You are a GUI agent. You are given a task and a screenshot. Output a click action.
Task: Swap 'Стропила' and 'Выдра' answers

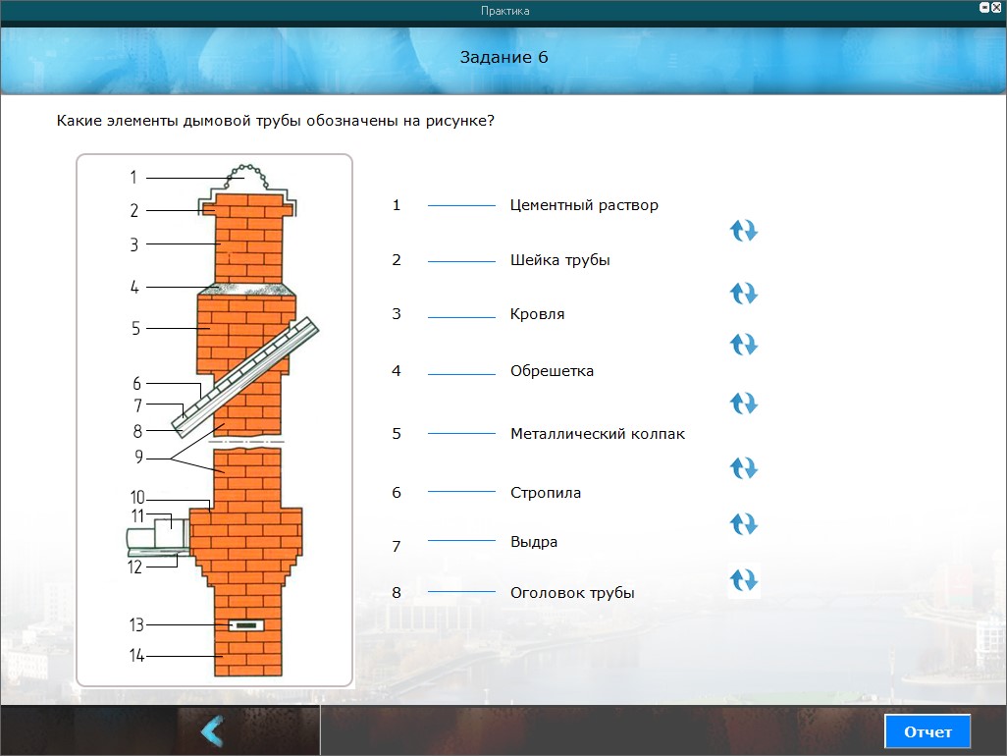coord(744,524)
